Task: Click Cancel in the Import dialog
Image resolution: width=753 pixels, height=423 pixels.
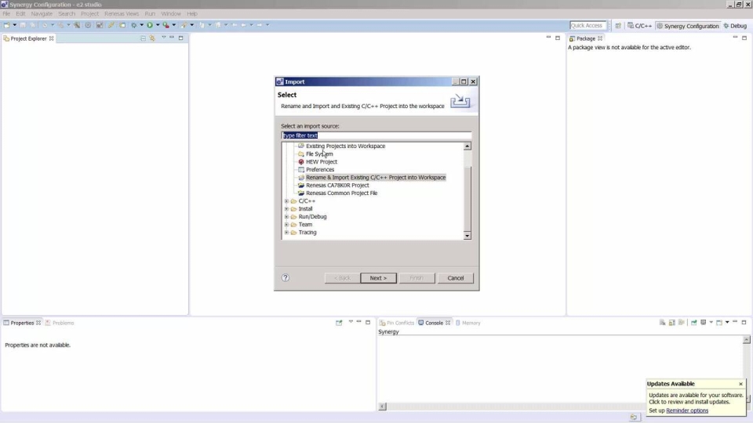Action: coord(455,278)
